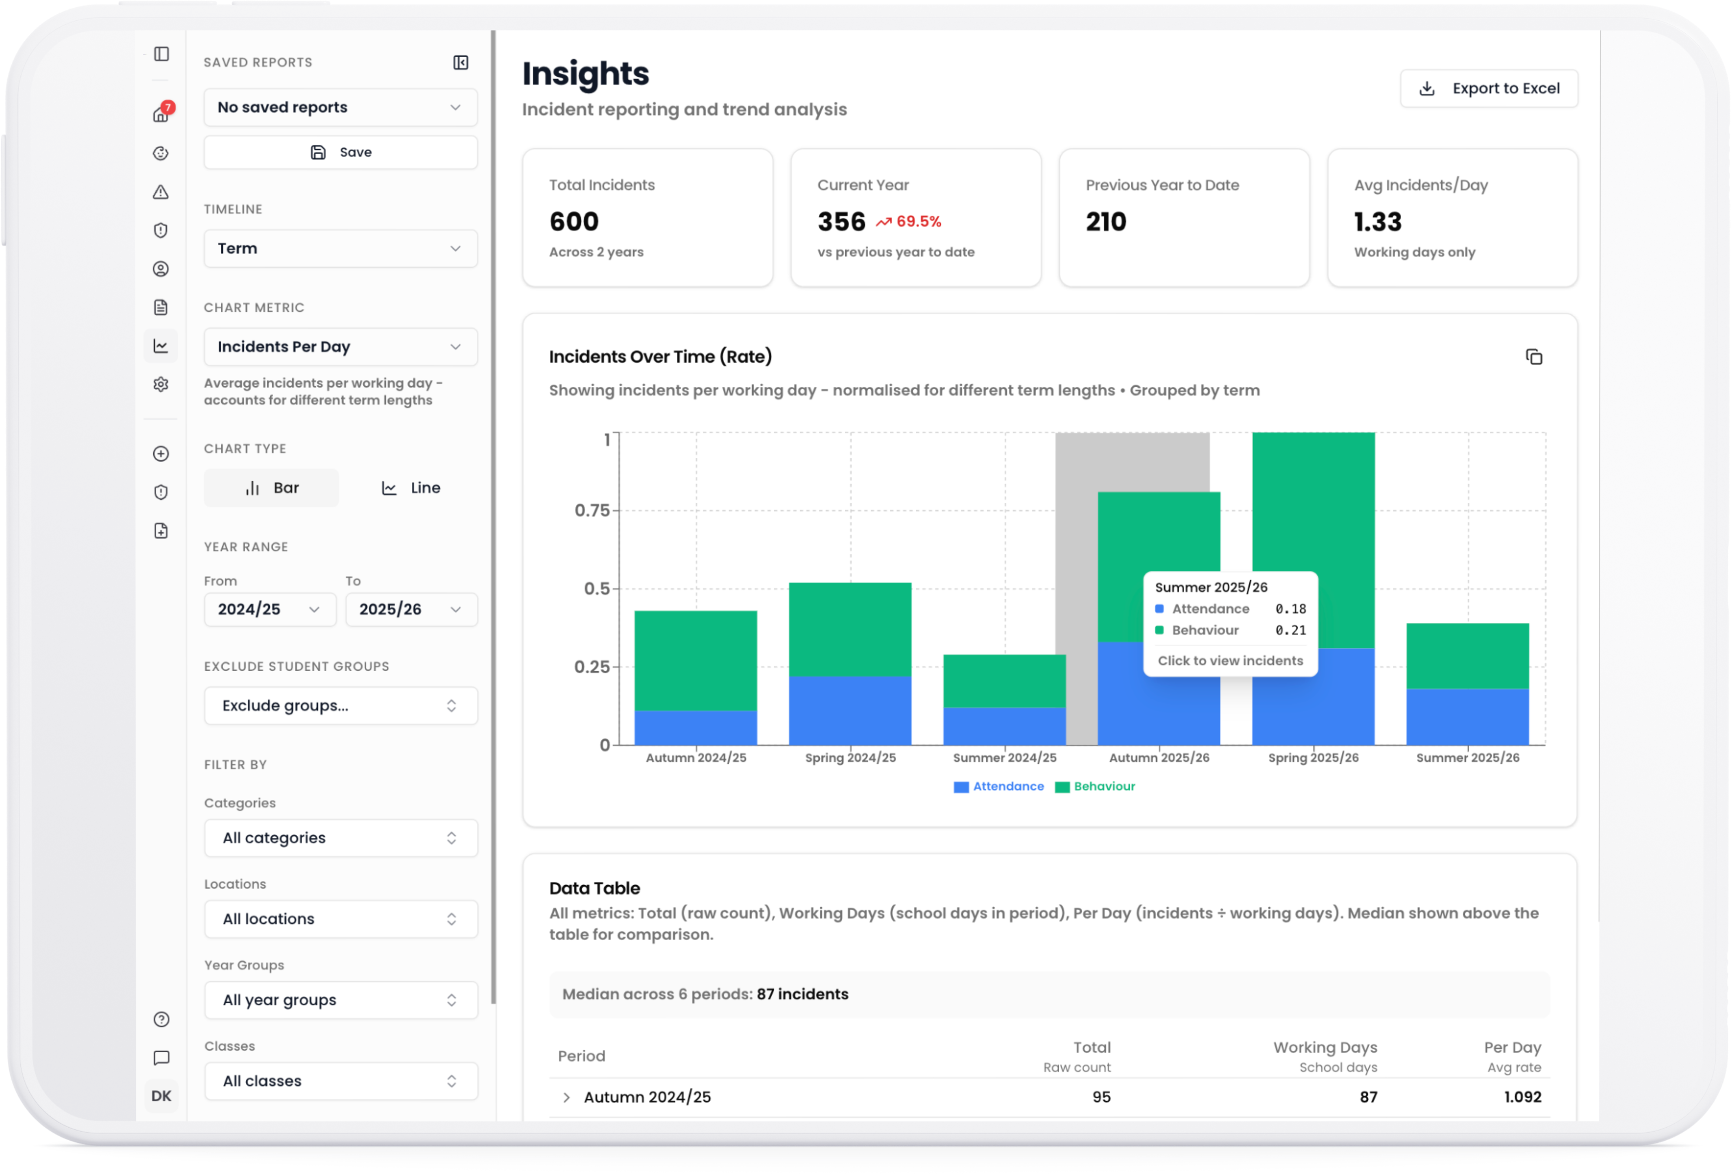Copy the Incidents Over Time chart

(x=1534, y=357)
